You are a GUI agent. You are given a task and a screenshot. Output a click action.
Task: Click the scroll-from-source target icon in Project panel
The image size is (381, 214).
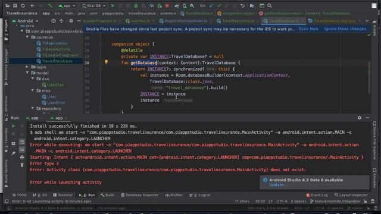[x=54, y=21]
